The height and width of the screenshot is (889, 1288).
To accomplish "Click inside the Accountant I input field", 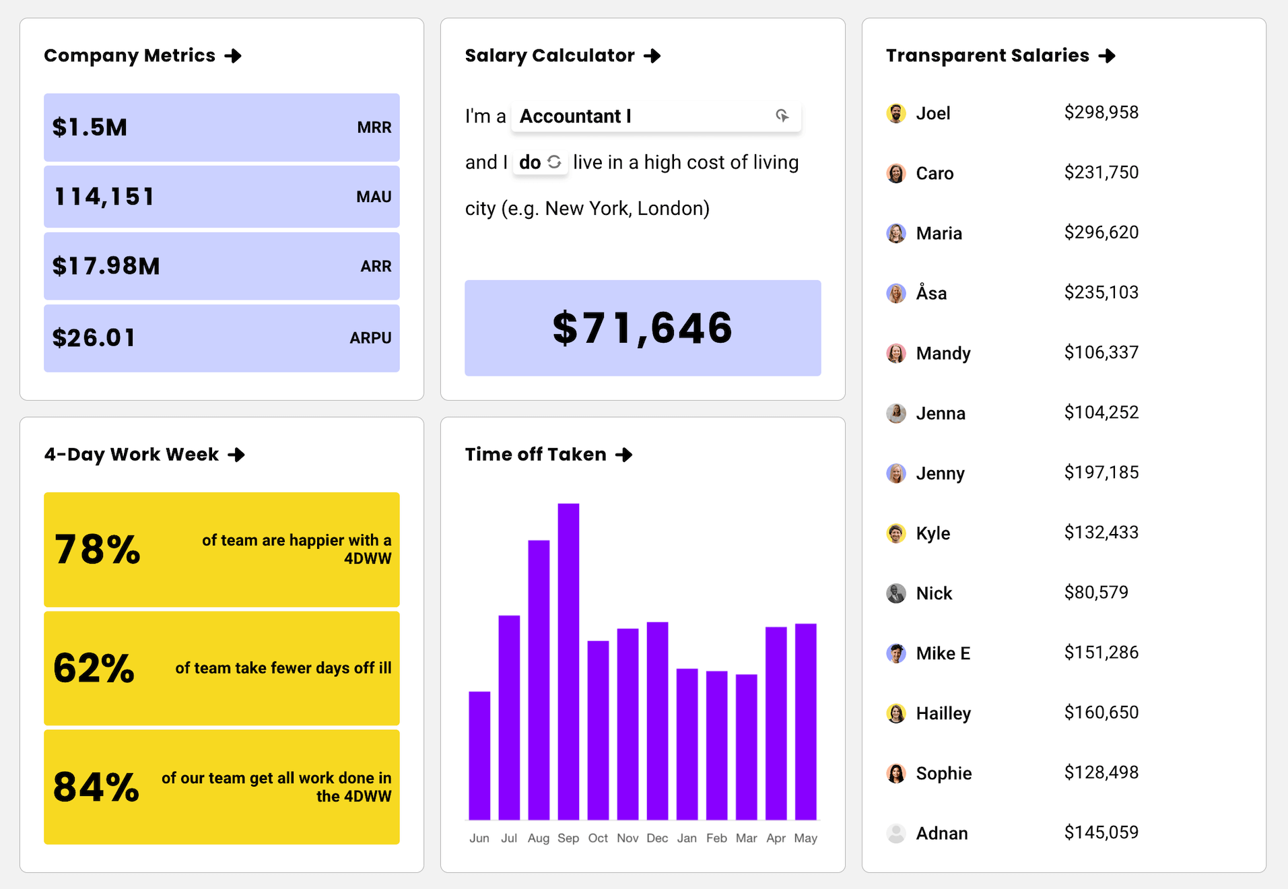I will 641,116.
